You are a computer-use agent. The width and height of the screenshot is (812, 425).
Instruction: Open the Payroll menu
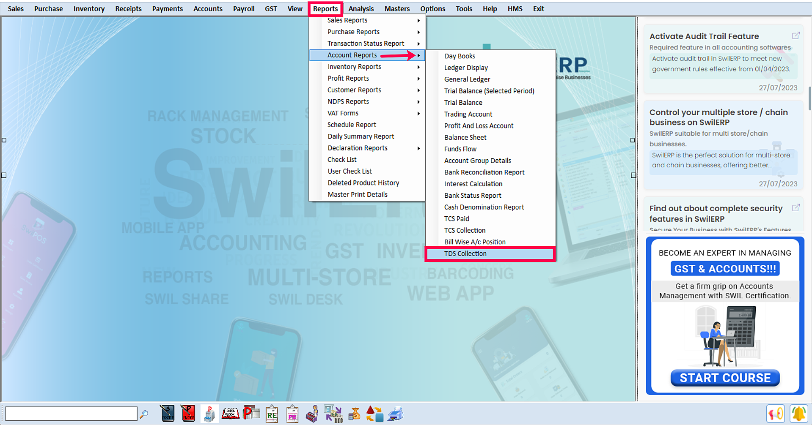(244, 8)
